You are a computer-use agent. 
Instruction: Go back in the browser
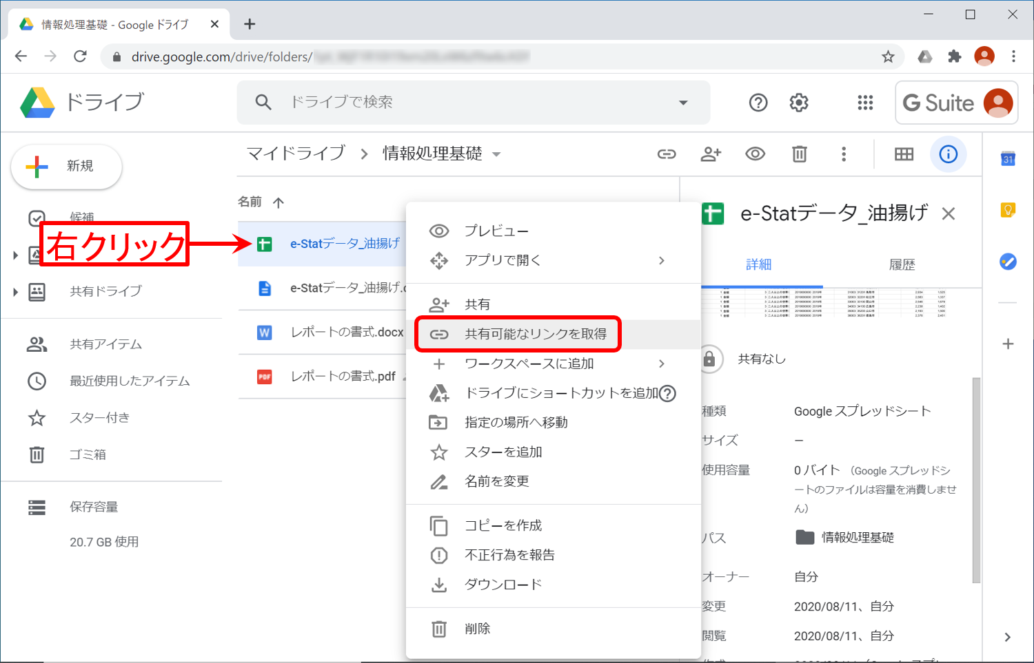pos(21,56)
